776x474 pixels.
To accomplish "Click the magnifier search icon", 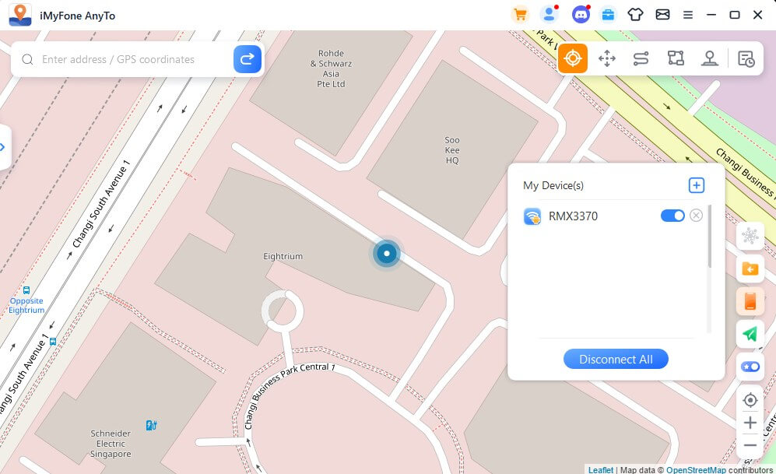I will pos(27,59).
